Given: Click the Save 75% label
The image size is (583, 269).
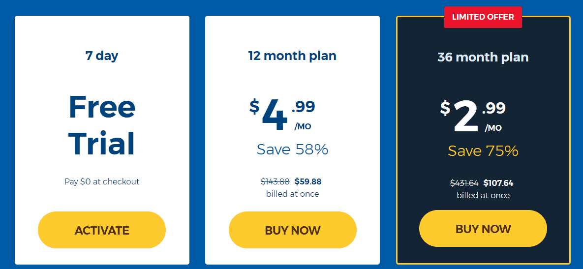Looking at the screenshot, I should click(483, 151).
